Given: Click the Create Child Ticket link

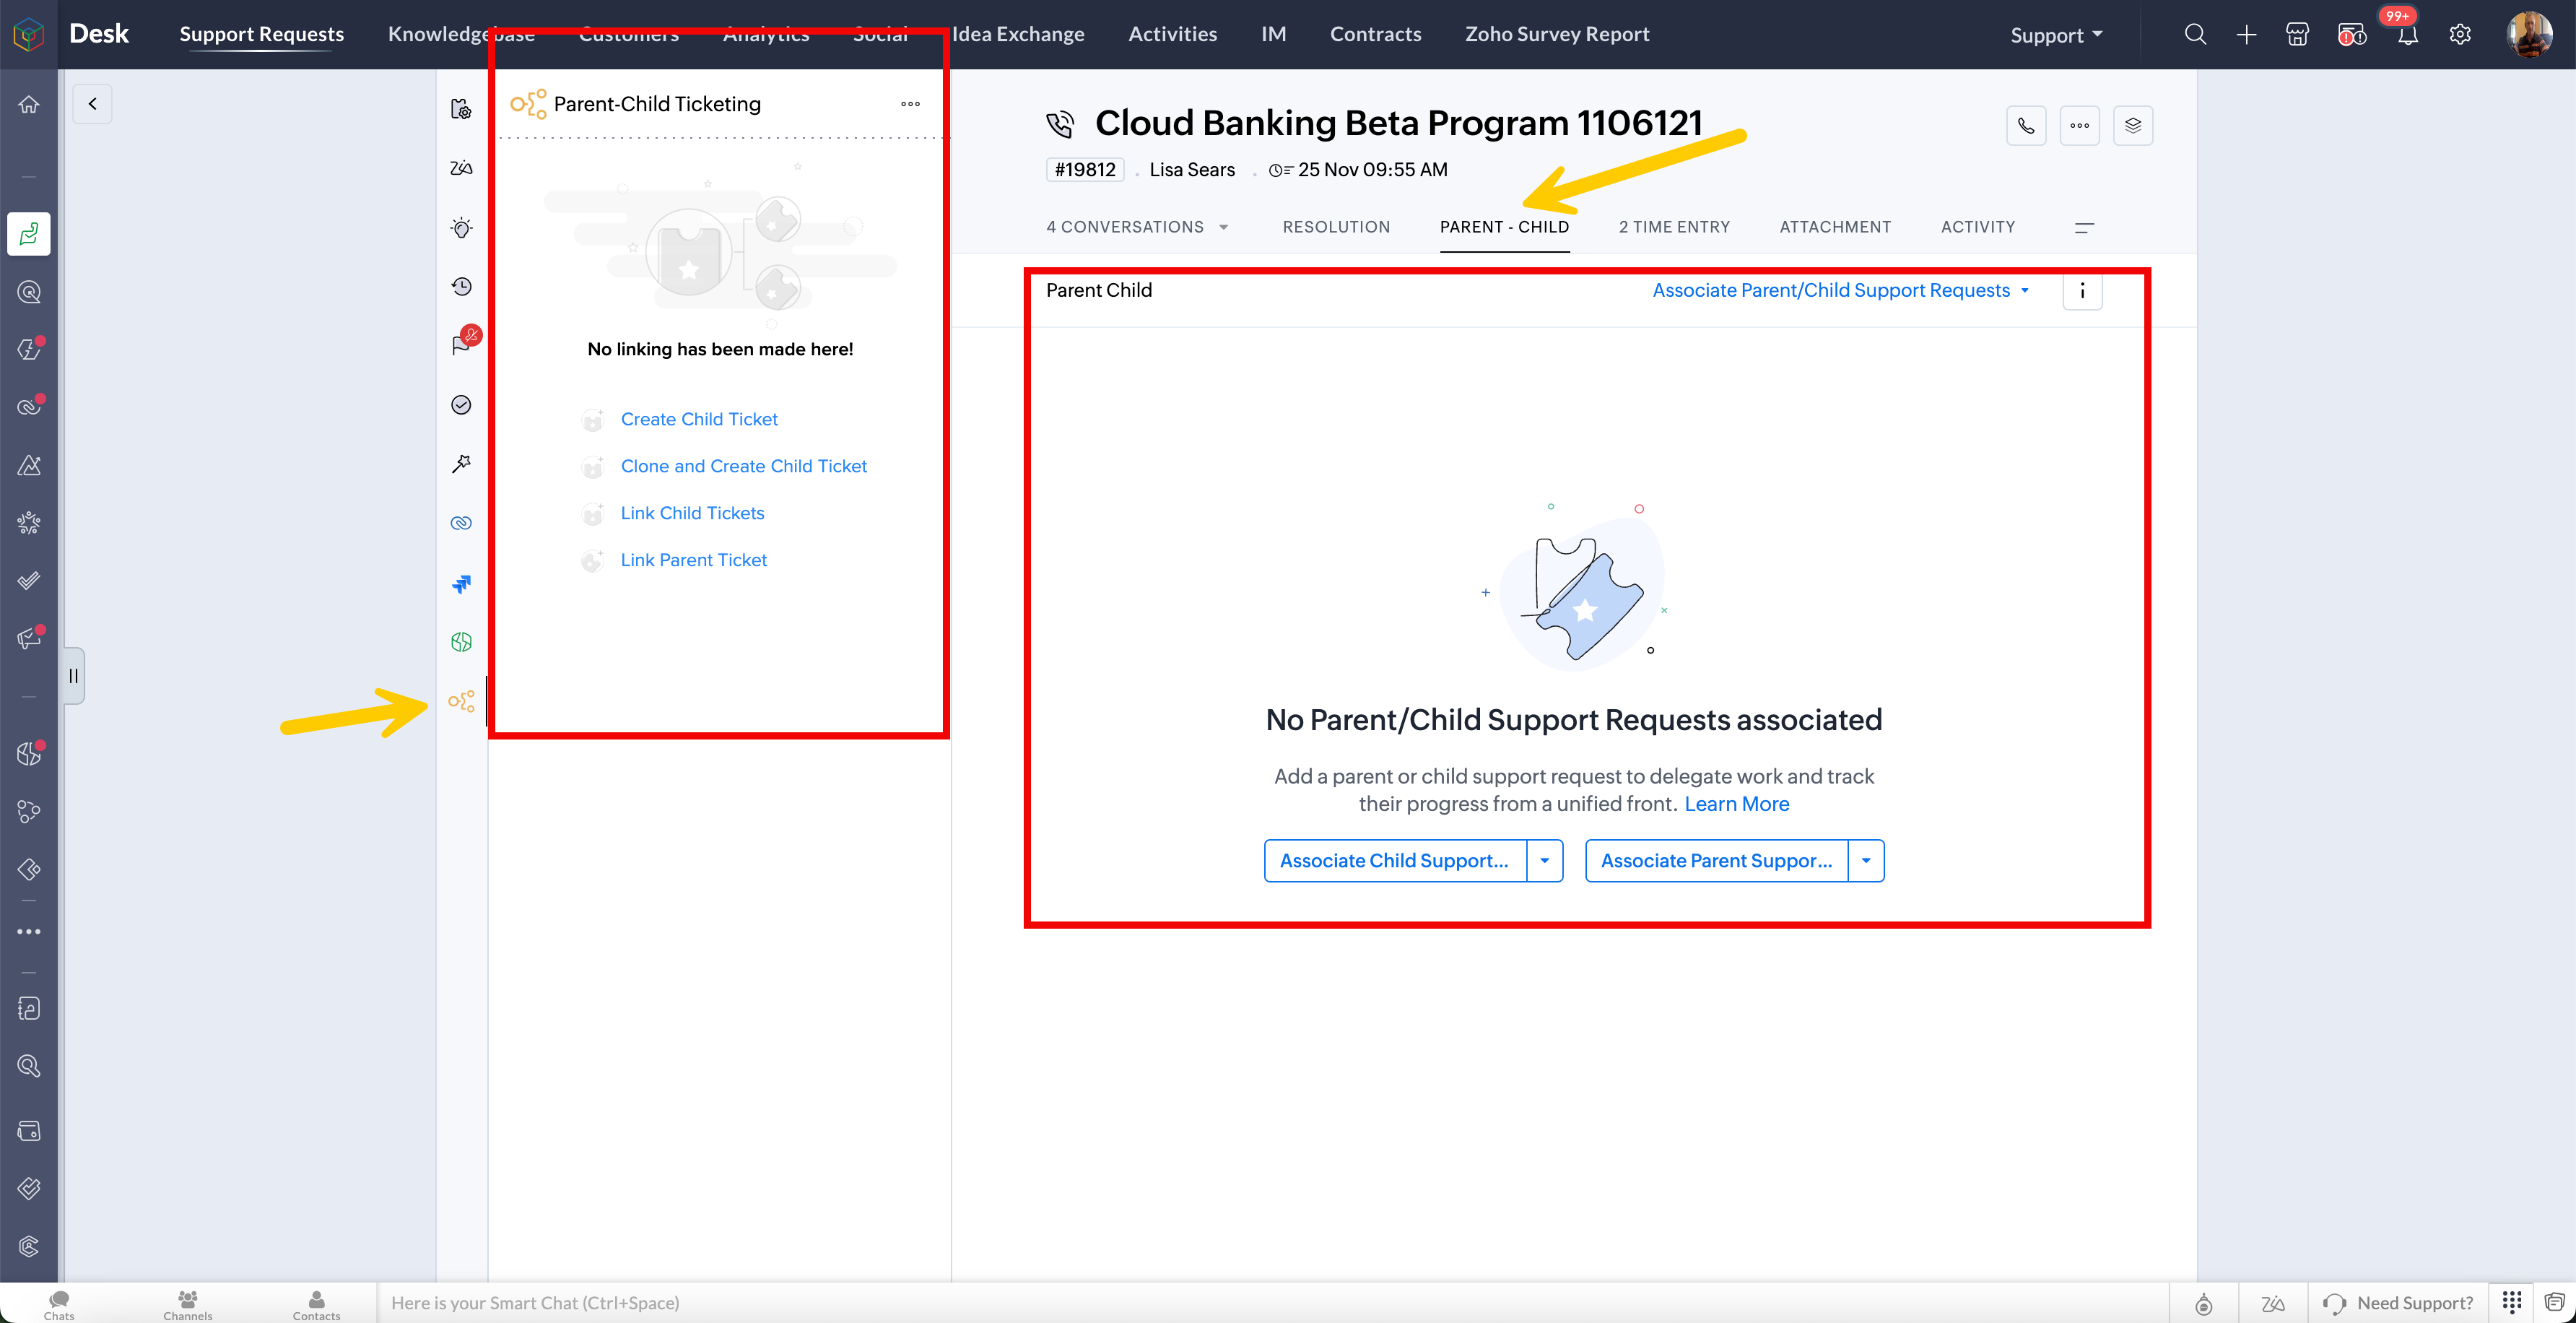Looking at the screenshot, I should pos(698,419).
